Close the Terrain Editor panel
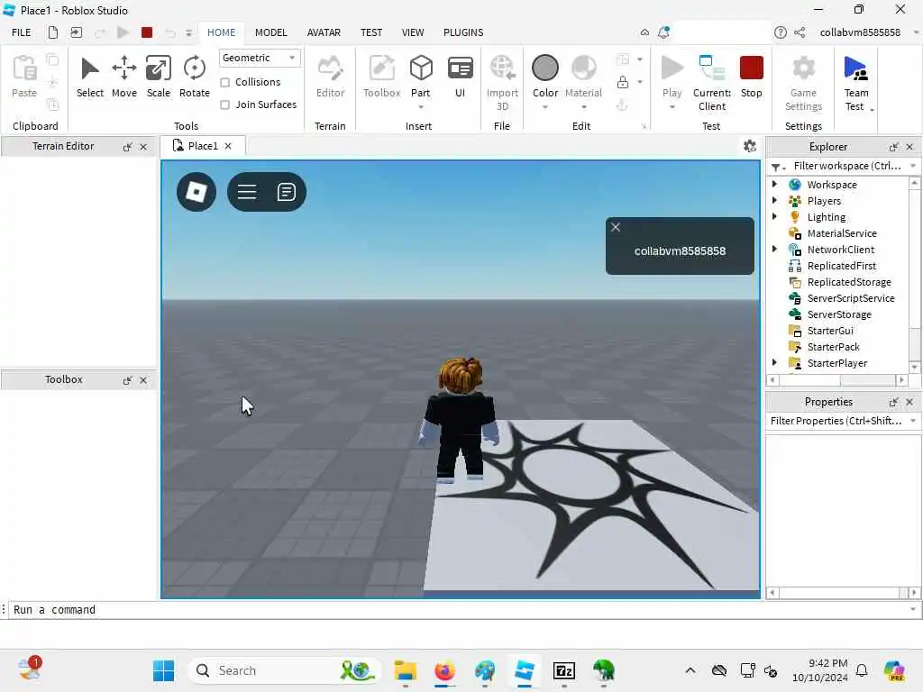The height and width of the screenshot is (692, 923). point(143,147)
